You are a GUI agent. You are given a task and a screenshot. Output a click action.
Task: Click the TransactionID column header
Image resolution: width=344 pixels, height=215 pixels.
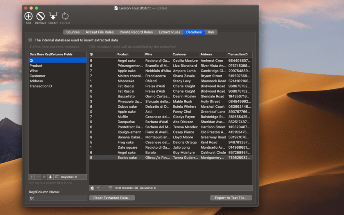pyautogui.click(x=240, y=54)
